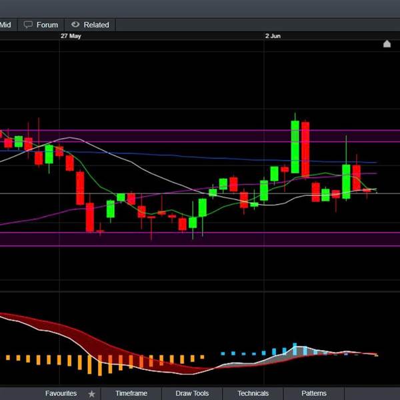Open the Patterns menu
The width and height of the screenshot is (400, 400).
[314, 393]
